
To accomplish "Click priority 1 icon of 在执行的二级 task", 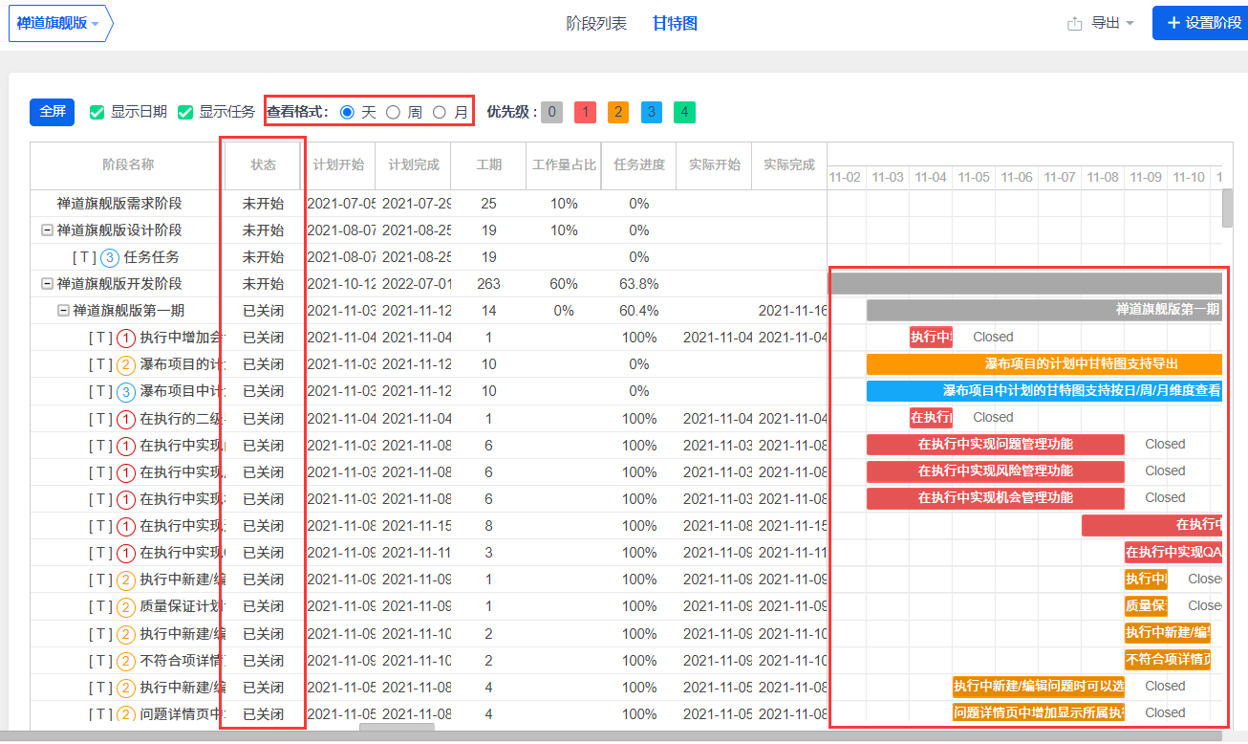I will [126, 419].
